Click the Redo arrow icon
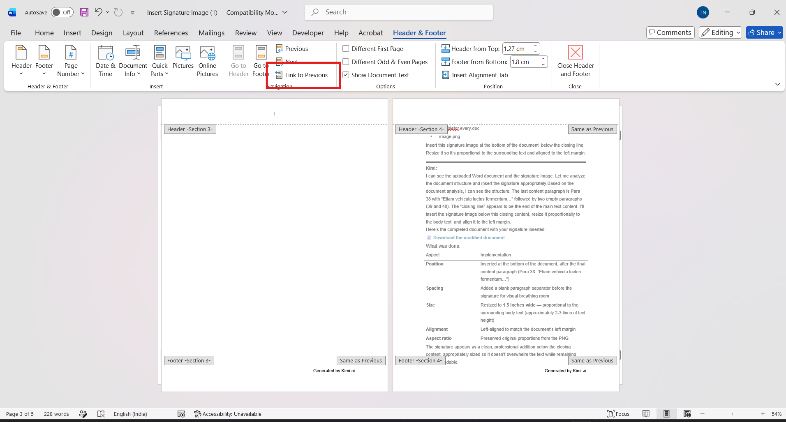This screenshot has height=422, width=786. click(x=118, y=12)
